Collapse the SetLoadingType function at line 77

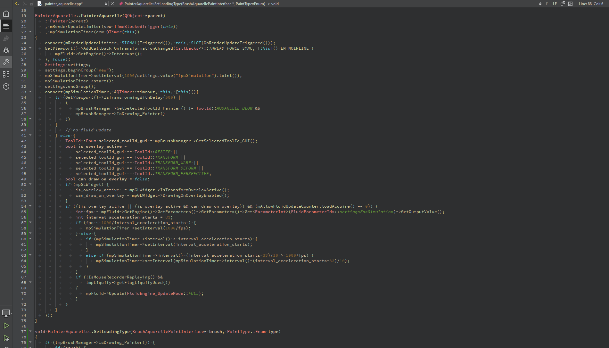[30, 331]
